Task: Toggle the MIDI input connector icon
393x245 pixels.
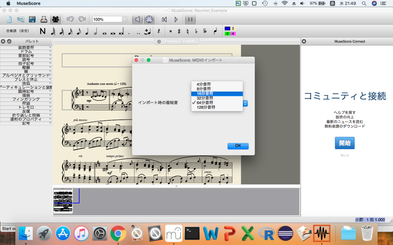Action: click(x=149, y=19)
